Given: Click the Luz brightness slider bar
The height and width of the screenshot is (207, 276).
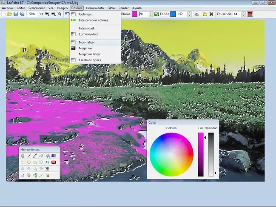Looking at the screenshot, I should click(x=201, y=154).
